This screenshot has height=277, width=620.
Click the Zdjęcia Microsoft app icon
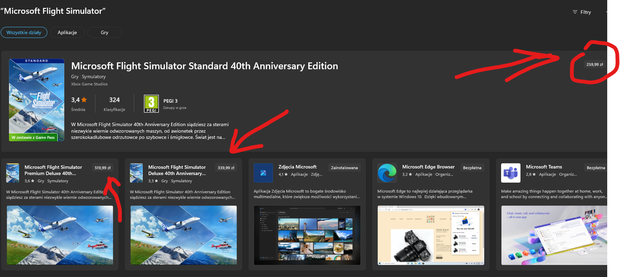[263, 173]
